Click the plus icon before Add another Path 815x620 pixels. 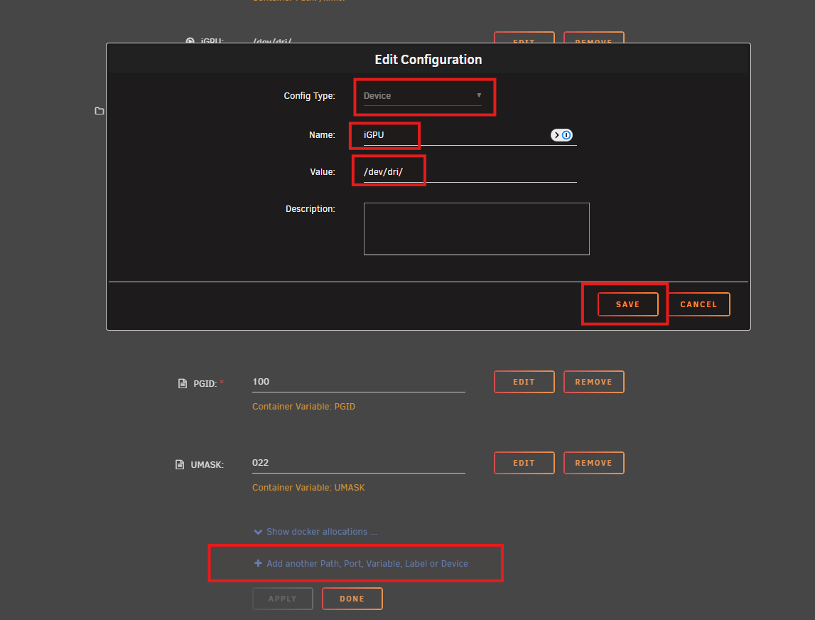tap(258, 563)
